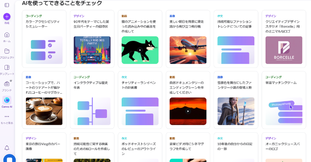311x162 pixels.
Task: Click the デザイン tag on 90s party card
Action: click(x=79, y=16)
